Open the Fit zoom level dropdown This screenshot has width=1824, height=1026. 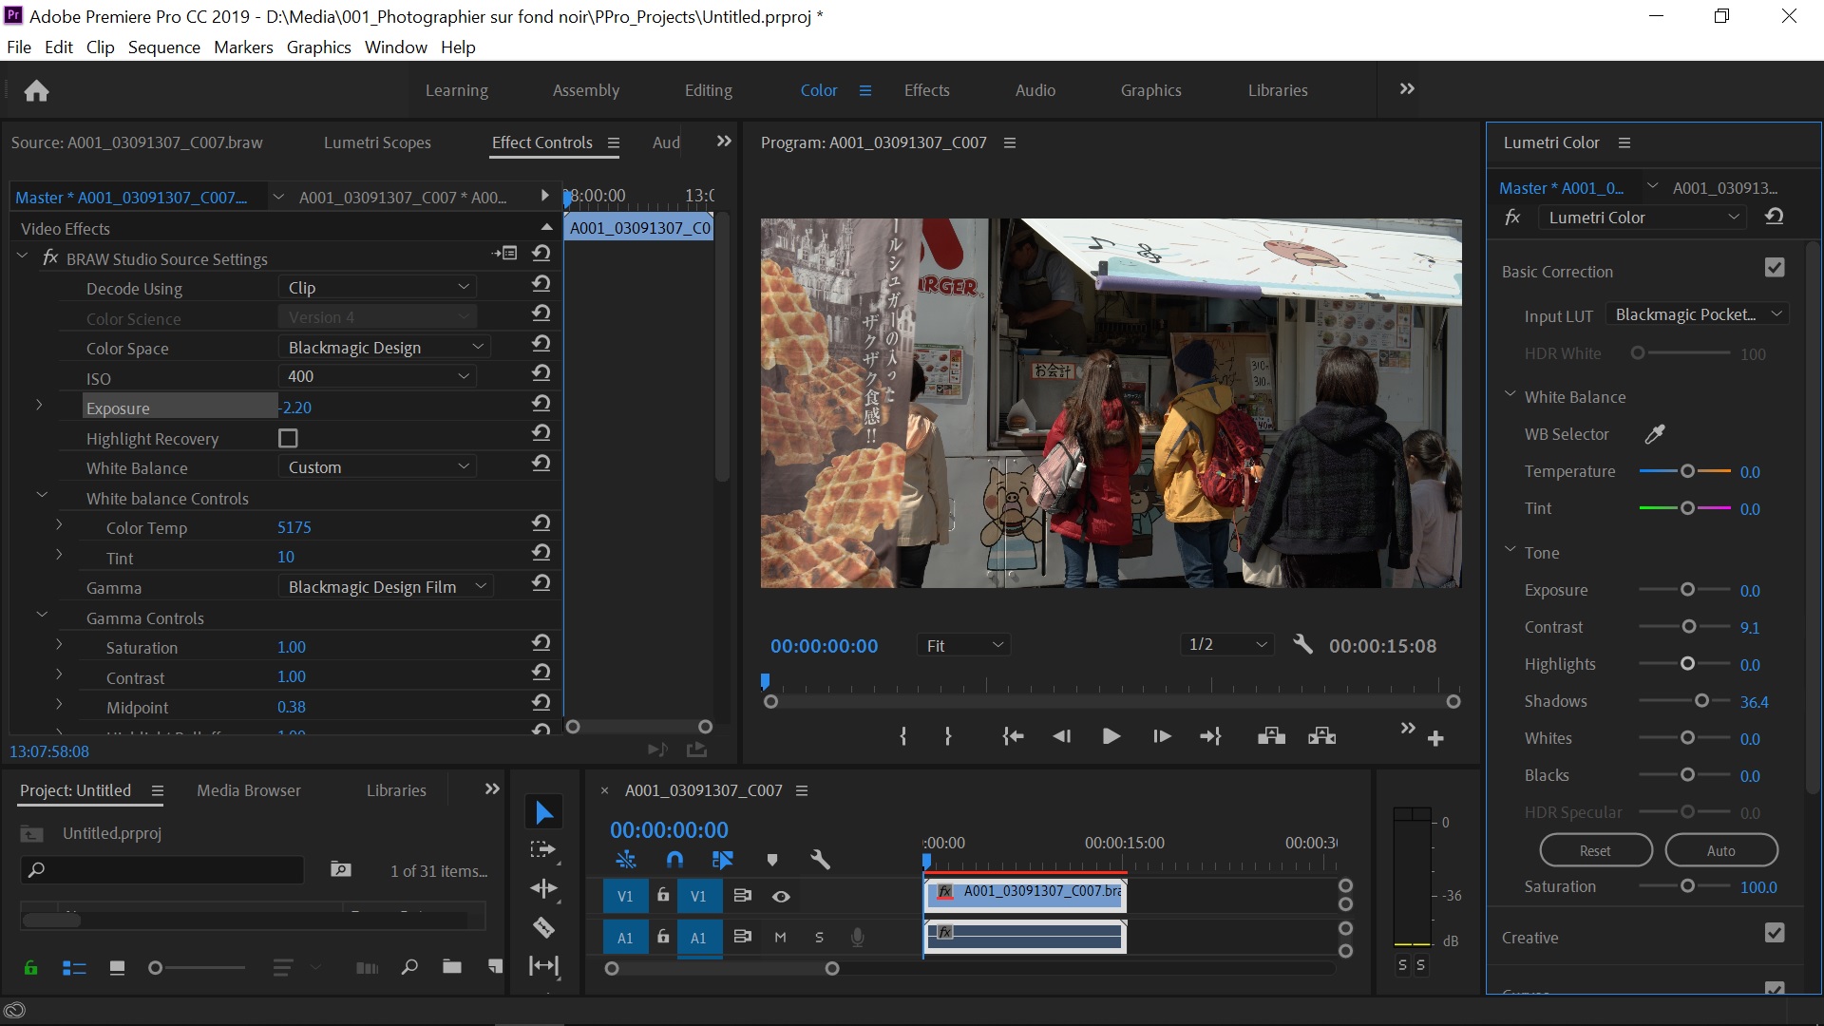pos(963,645)
